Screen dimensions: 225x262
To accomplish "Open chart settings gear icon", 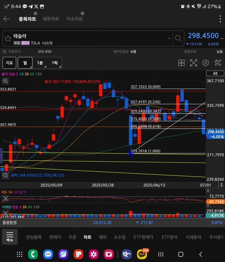I will (x=206, y=63).
